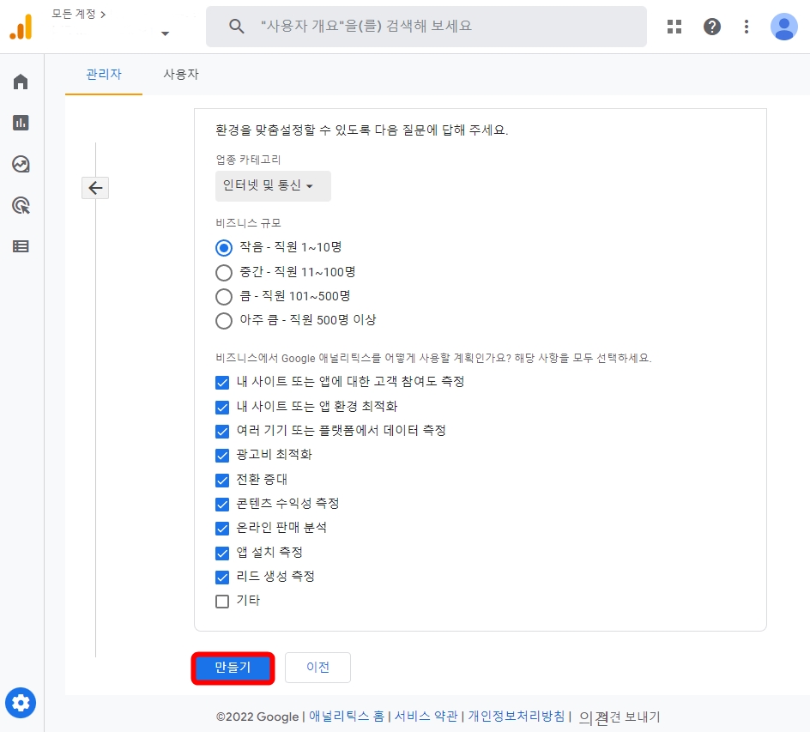Select the 관리자 tab

click(103, 75)
